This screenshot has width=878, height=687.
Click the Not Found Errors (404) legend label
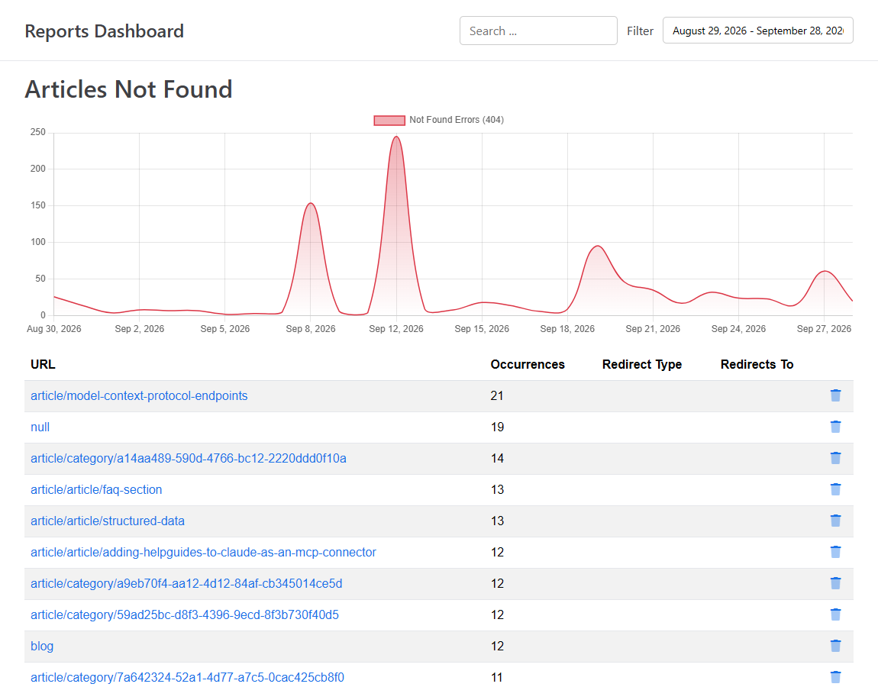click(457, 120)
